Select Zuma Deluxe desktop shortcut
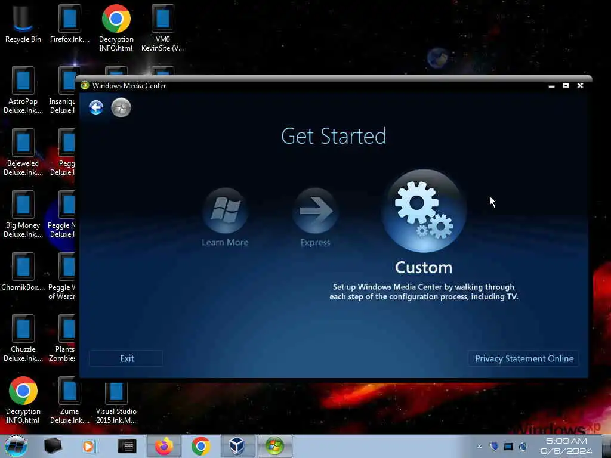This screenshot has width=611, height=458. (70, 400)
